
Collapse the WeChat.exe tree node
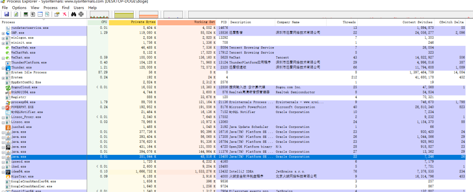[4, 58]
